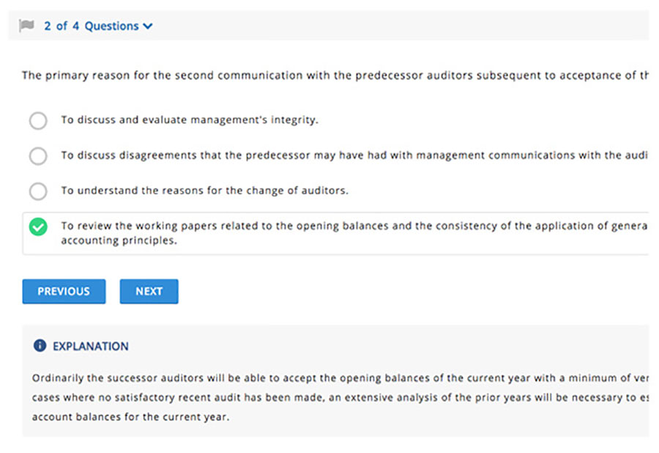Select the radio for management's integrity option

point(38,120)
